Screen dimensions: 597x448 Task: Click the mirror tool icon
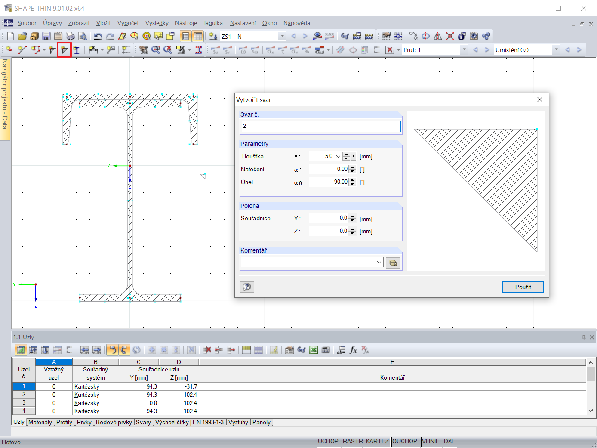pos(438,36)
